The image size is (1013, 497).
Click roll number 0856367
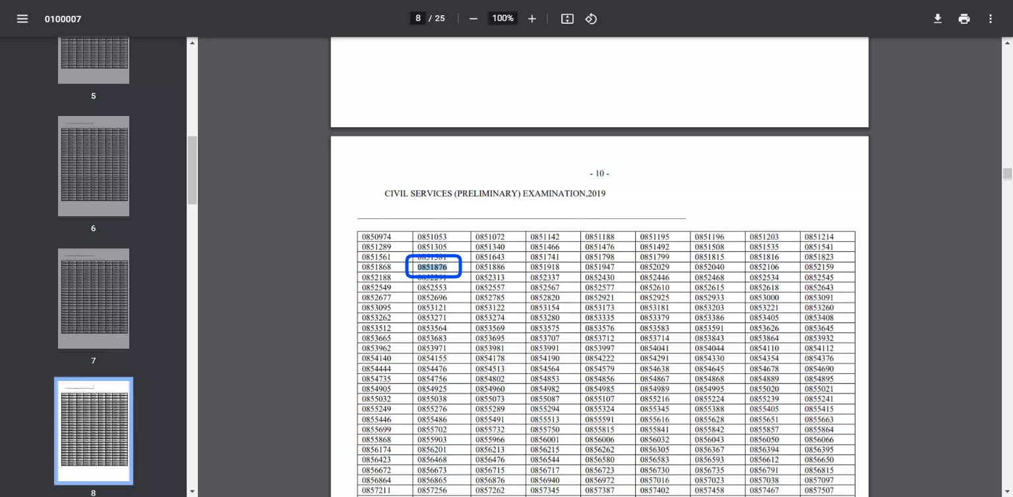[x=709, y=450]
